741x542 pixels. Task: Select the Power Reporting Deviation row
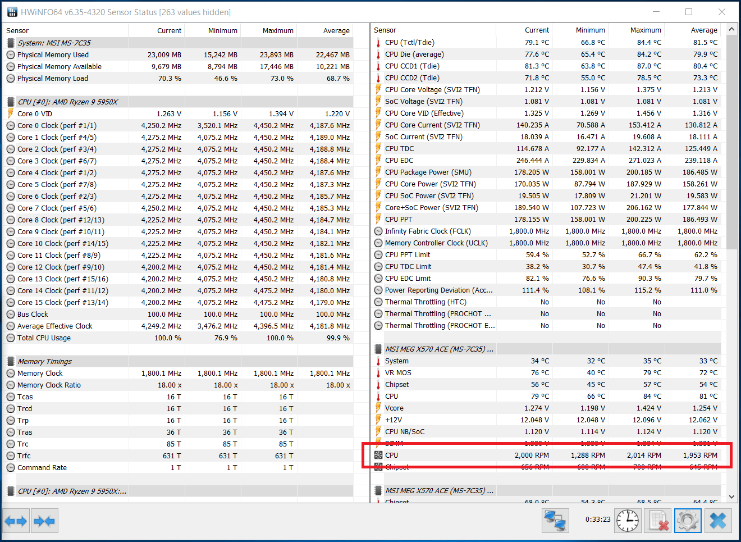tap(546, 290)
